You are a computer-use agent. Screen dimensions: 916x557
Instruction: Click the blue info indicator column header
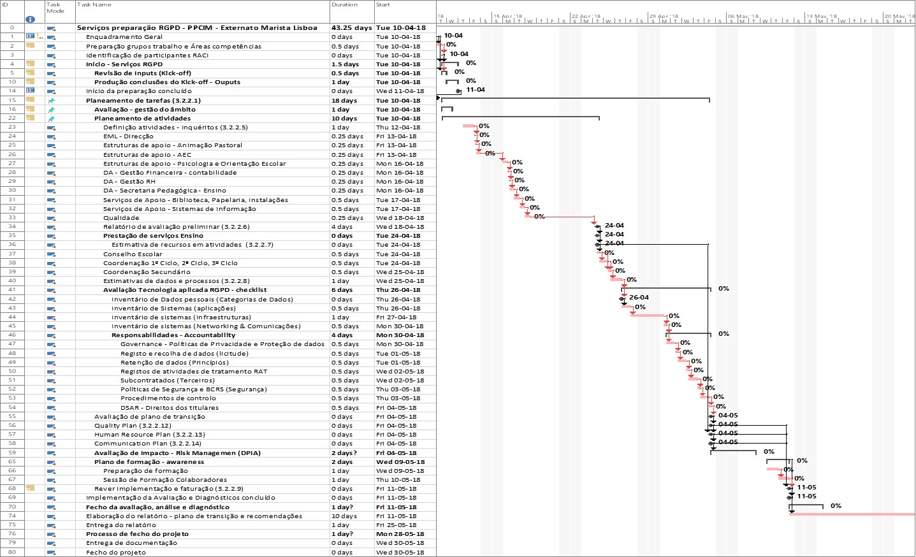(30, 19)
